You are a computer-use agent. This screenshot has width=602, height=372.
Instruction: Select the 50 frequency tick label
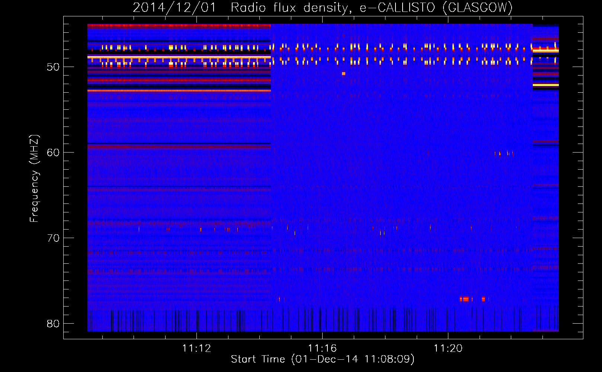click(53, 67)
